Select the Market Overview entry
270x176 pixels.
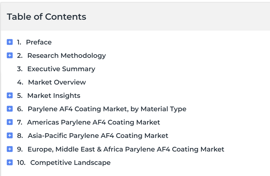click(57, 82)
